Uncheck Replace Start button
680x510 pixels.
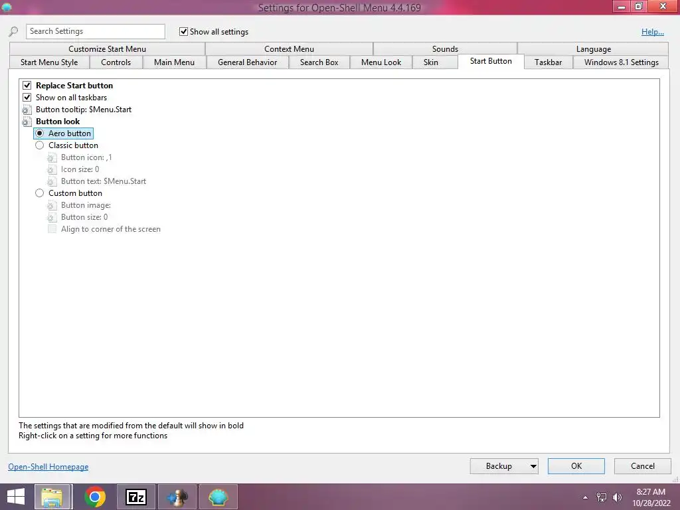point(27,86)
